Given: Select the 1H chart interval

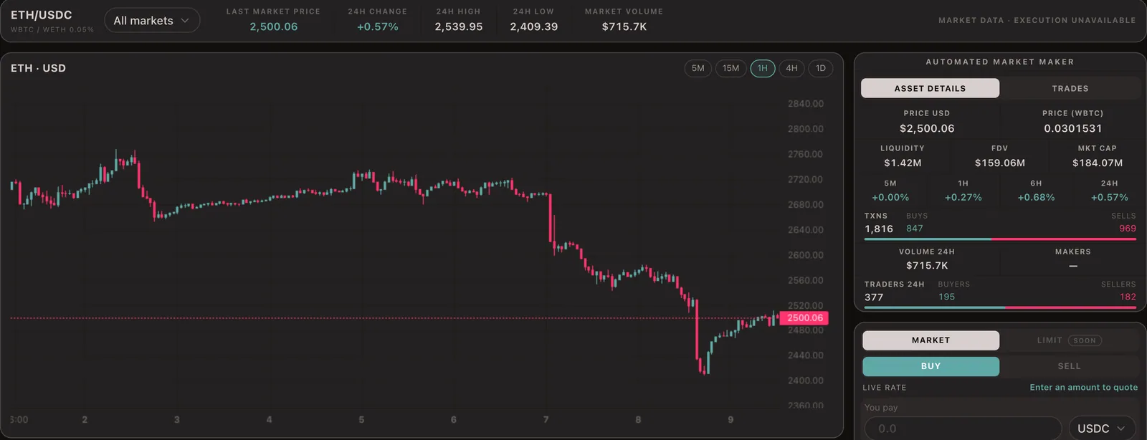Looking at the screenshot, I should tap(763, 68).
